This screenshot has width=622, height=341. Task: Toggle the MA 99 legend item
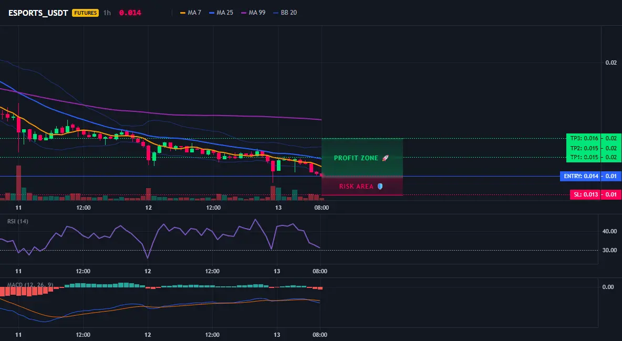click(253, 13)
